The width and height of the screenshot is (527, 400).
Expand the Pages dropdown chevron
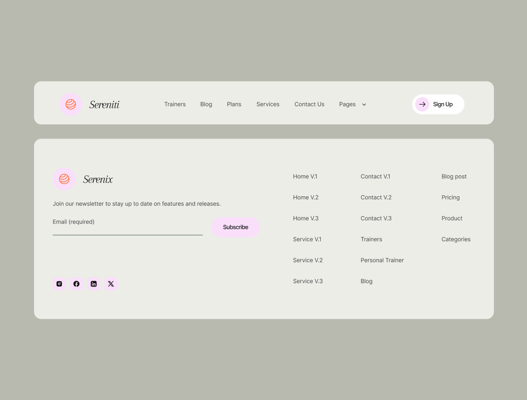click(x=364, y=104)
